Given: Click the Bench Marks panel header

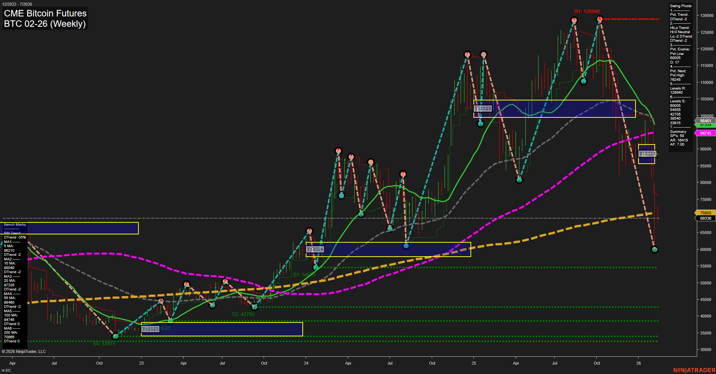Looking at the screenshot, I should (14, 224).
